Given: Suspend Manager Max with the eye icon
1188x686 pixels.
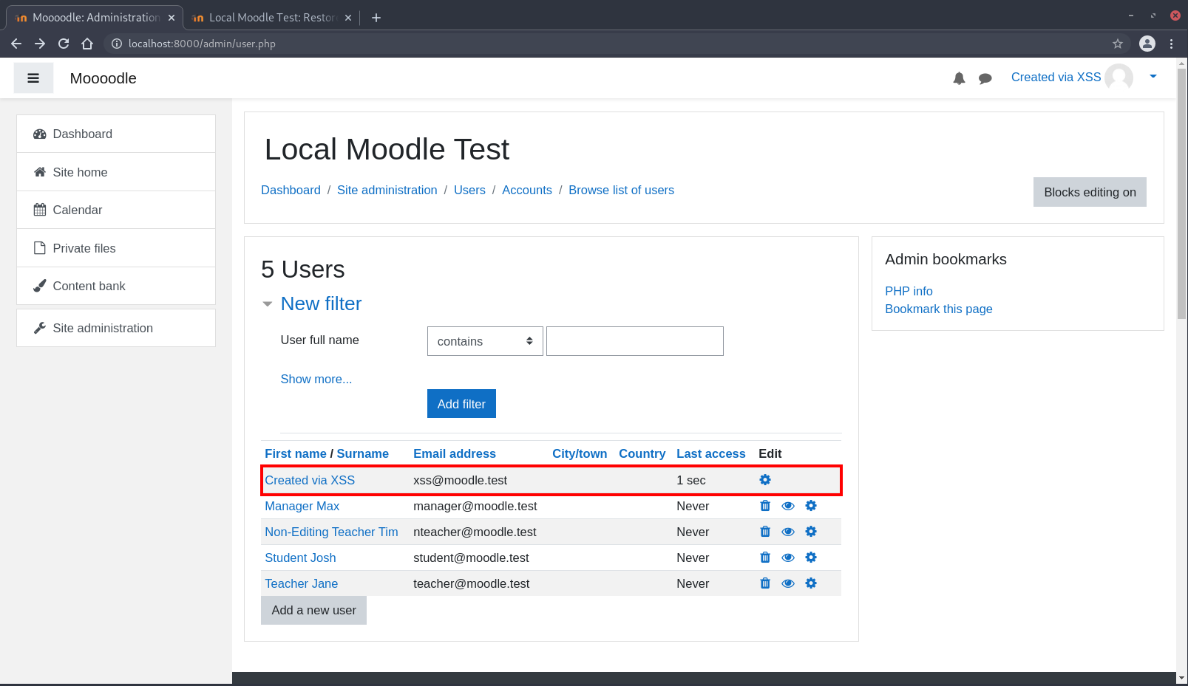Looking at the screenshot, I should pos(788,506).
